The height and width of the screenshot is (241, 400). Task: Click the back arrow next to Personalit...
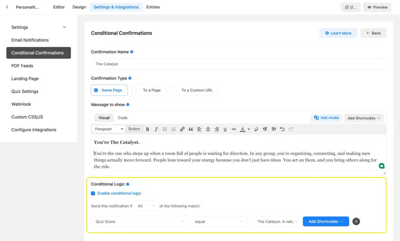[7, 7]
